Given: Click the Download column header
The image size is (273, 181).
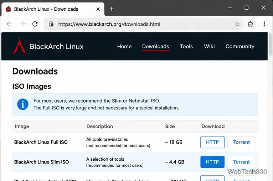Looking at the screenshot, I should (213, 126).
